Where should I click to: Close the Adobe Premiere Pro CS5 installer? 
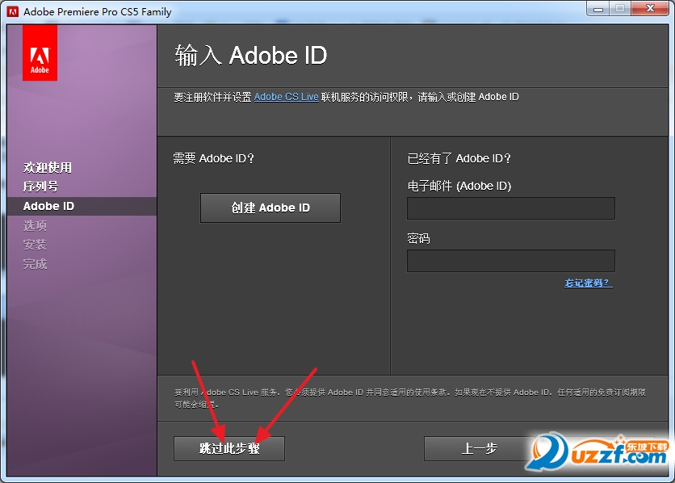click(x=651, y=9)
